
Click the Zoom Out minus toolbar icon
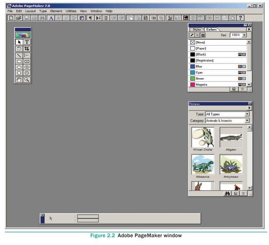point(217,18)
